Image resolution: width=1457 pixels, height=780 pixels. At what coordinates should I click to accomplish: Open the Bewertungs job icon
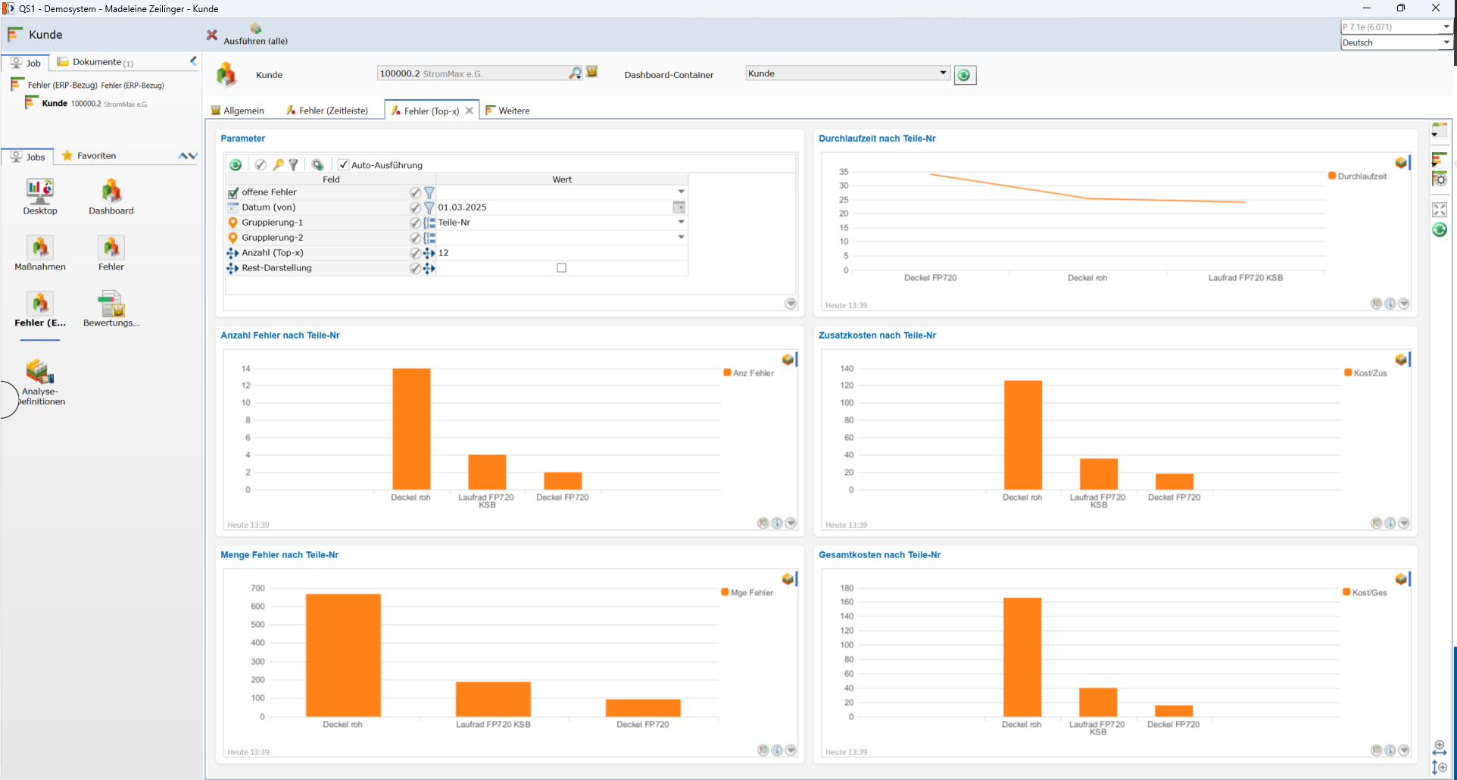tap(111, 308)
